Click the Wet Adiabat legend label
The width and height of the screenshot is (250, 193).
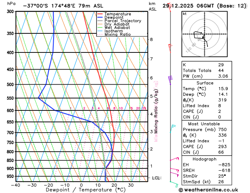117,27
